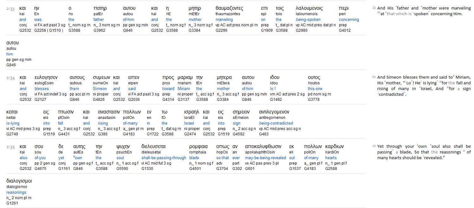Image resolution: width=474 pixels, height=208 pixels.
Task: Open Strong's number G3962 under father
Action: (99, 30)
